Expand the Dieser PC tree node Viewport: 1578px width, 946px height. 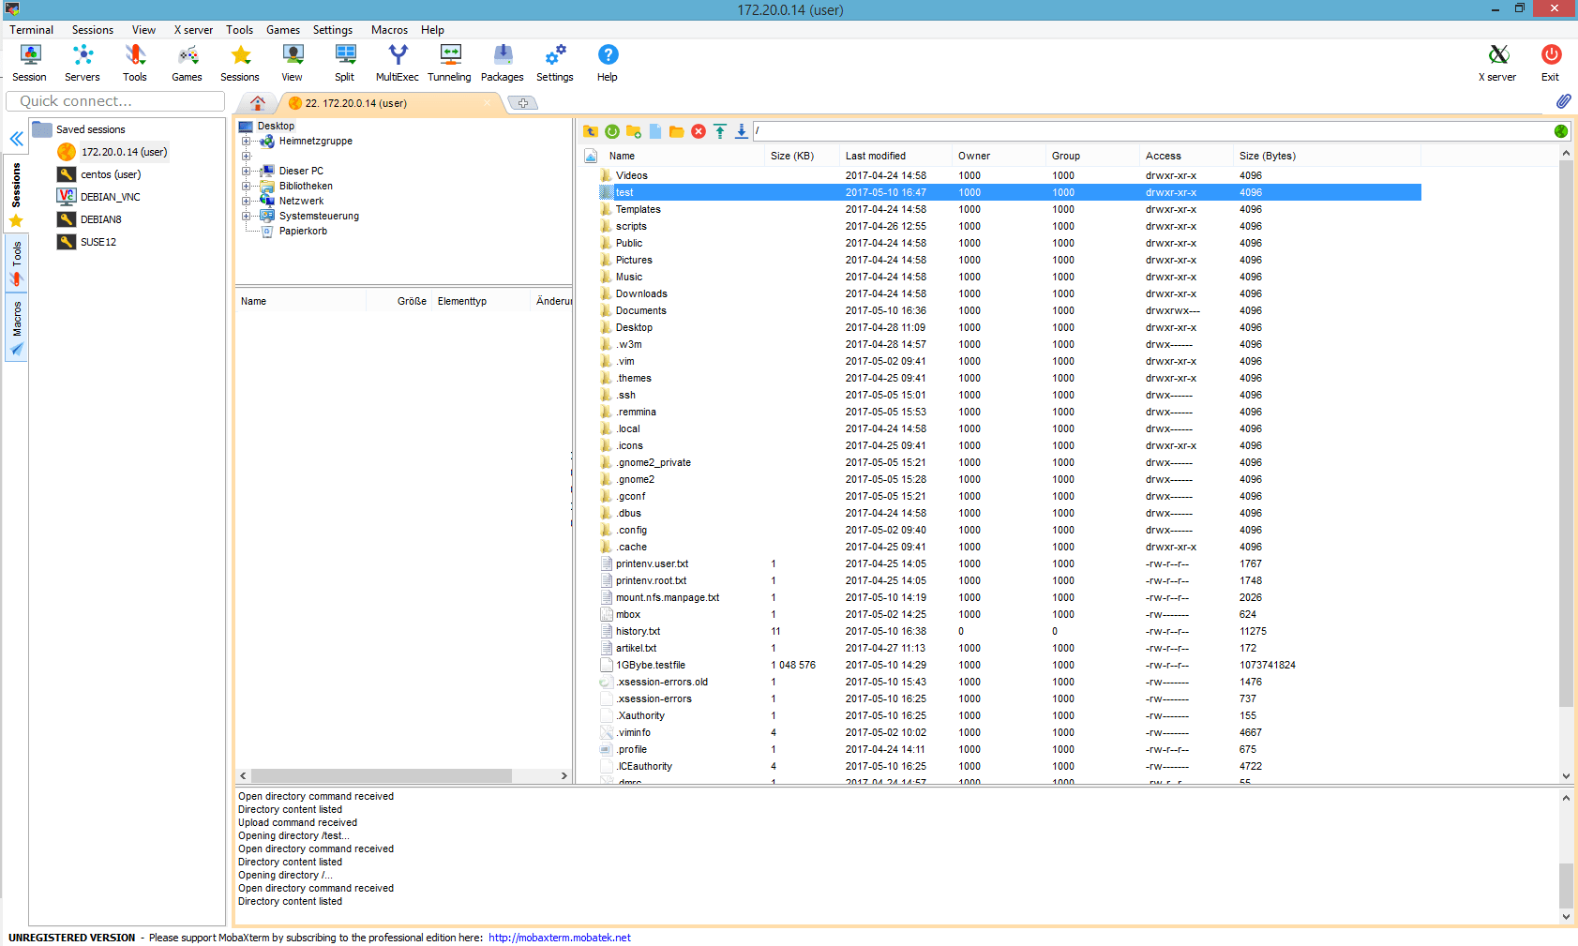(x=246, y=171)
